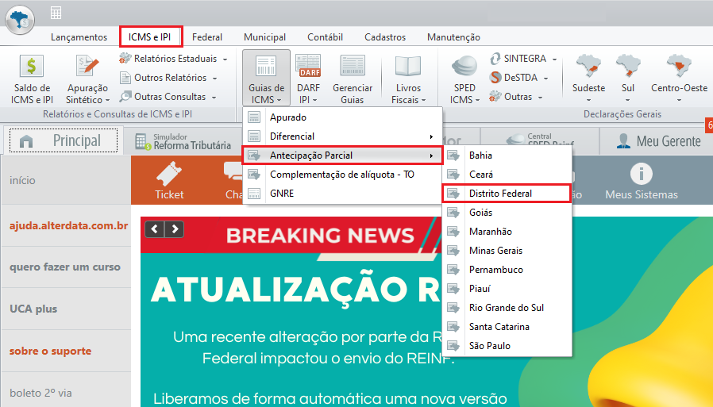Switch to the Lançamentos ribbon tab
Image resolution: width=713 pixels, height=407 pixels.
(x=79, y=37)
